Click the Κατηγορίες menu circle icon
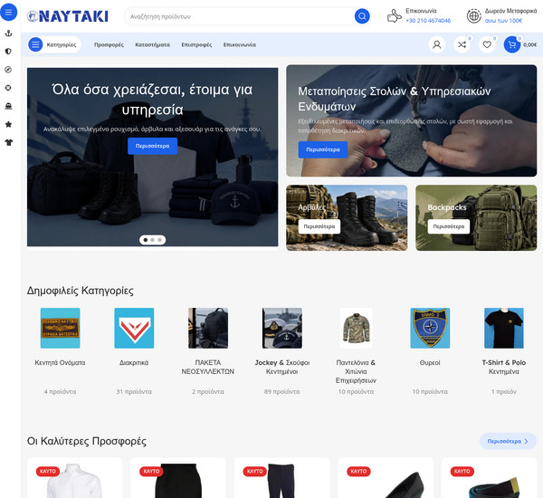 (x=35, y=44)
